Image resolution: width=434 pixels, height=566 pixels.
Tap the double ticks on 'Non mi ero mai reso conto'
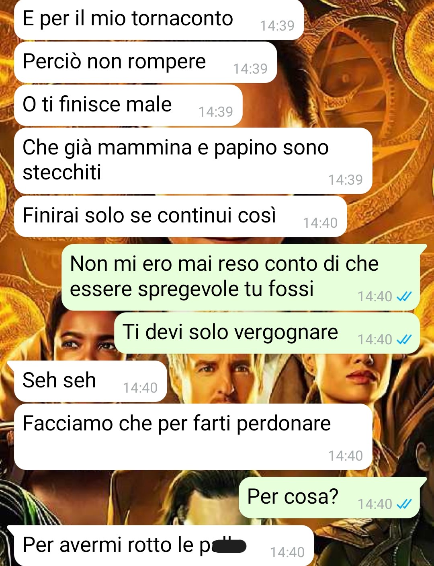click(x=404, y=296)
